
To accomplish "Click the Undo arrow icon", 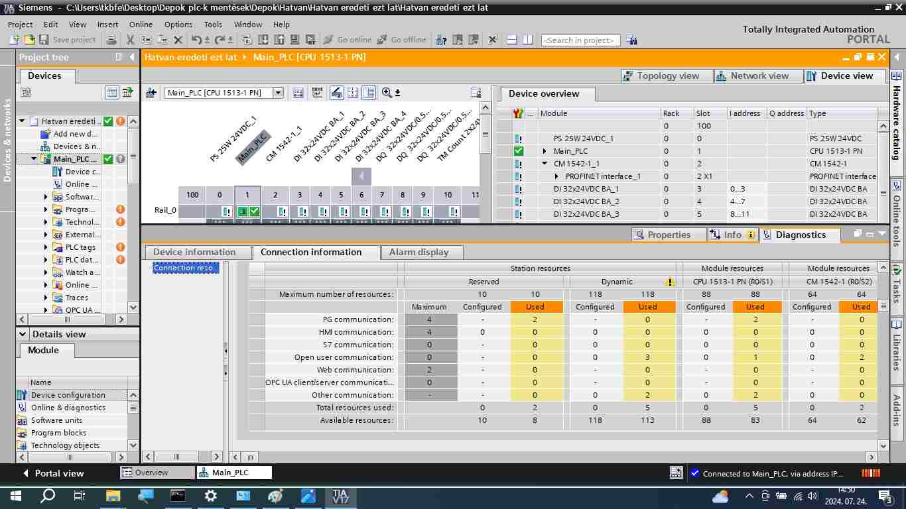I will pyautogui.click(x=196, y=40).
